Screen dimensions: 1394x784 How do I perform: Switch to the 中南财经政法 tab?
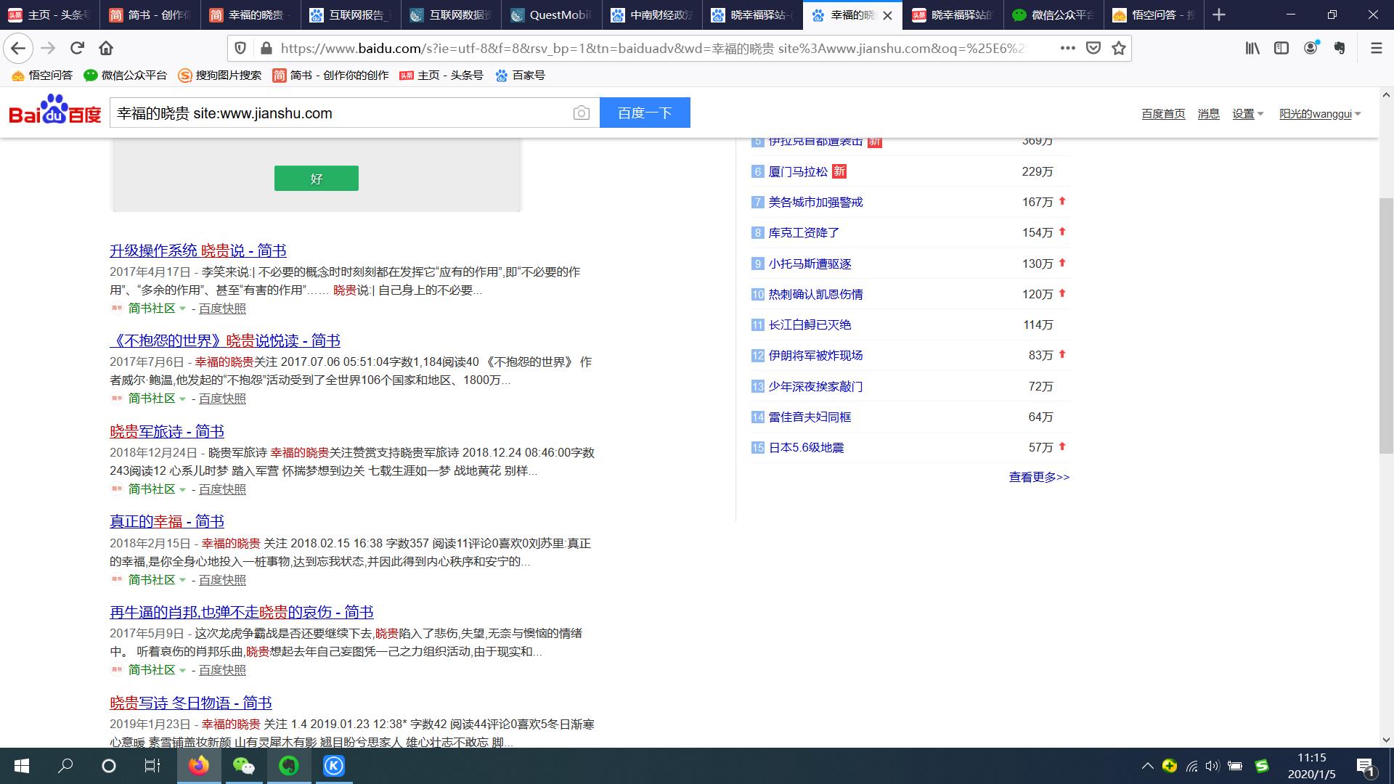(x=652, y=15)
